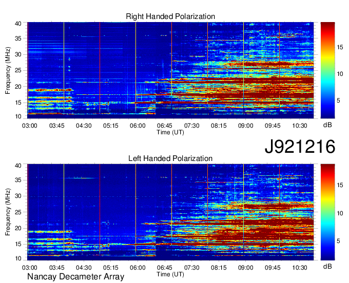349x283 pixels.
Task: Click inside the Left Handed Polarization spectrogram
Action: pos(170,212)
